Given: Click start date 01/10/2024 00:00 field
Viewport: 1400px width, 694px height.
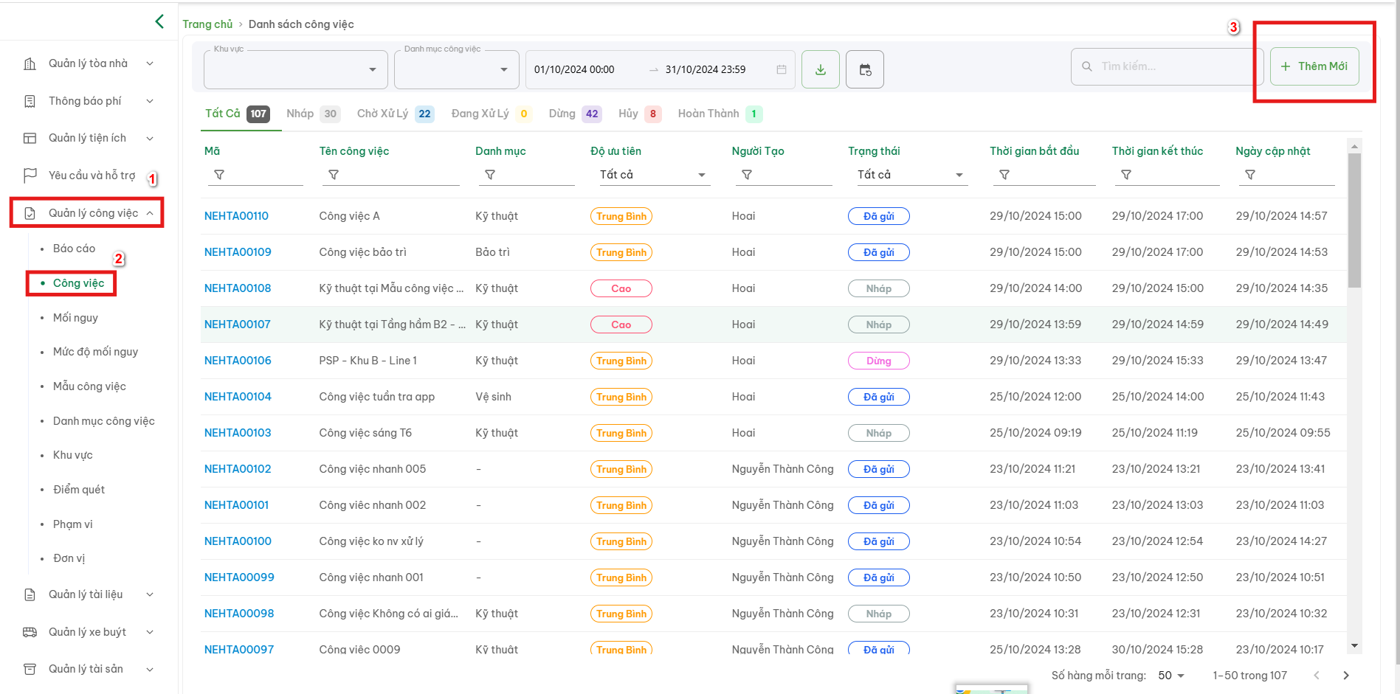Looking at the screenshot, I should pyautogui.click(x=574, y=69).
